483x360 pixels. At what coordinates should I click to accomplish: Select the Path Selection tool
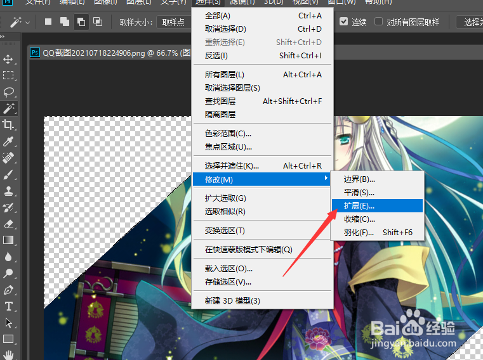pos(8,323)
